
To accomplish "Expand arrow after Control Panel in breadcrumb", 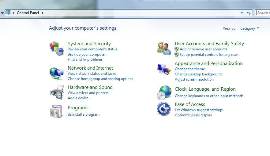I will [x=42, y=13].
